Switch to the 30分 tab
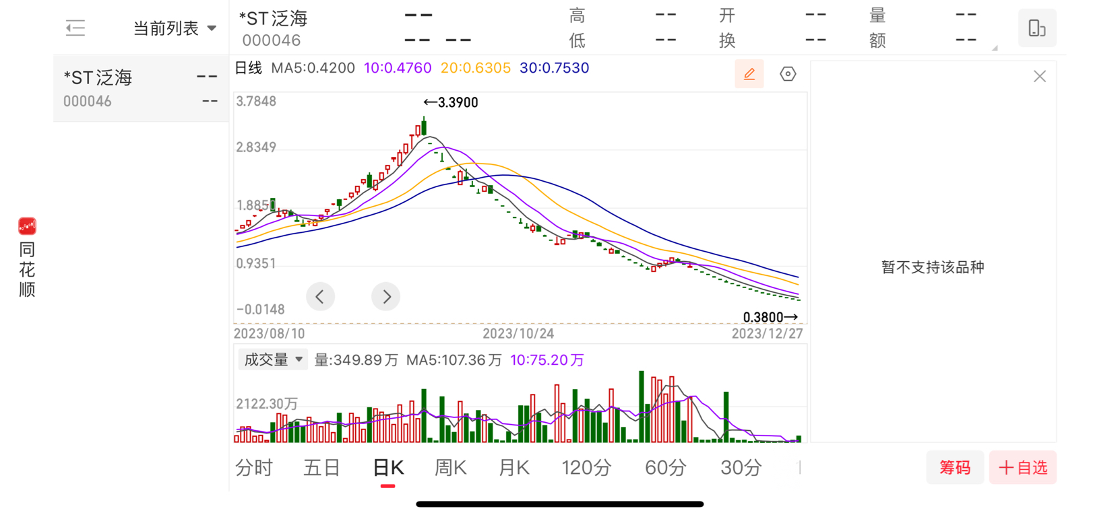This screenshot has height=517, width=1120. 741,467
